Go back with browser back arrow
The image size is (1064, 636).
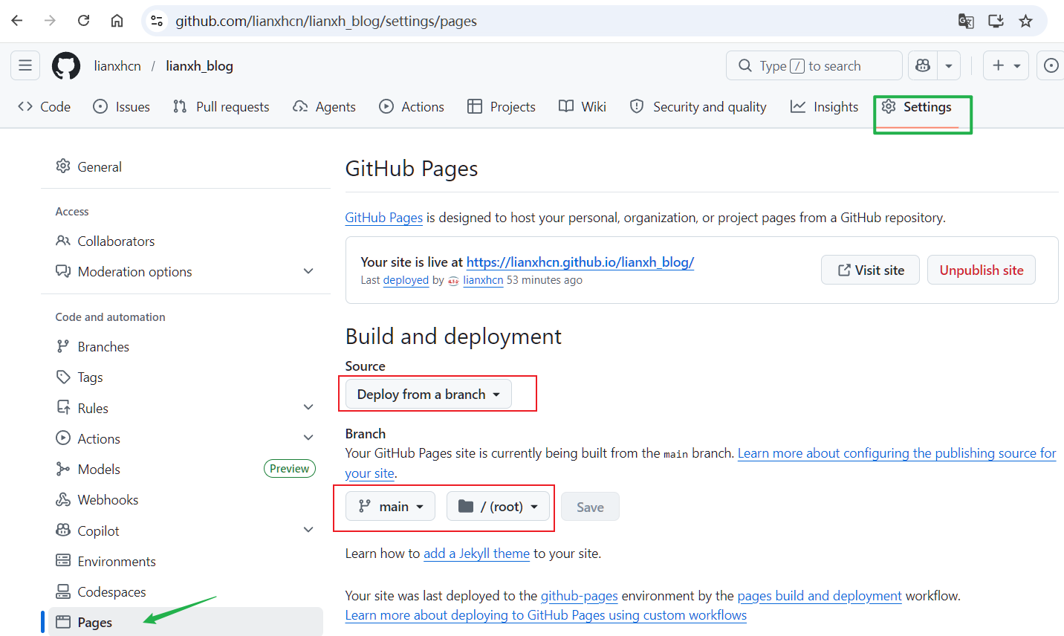[17, 21]
